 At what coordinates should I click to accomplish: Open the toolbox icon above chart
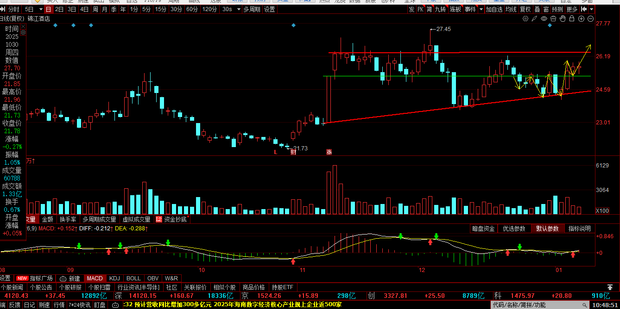pyautogui.click(x=553, y=19)
